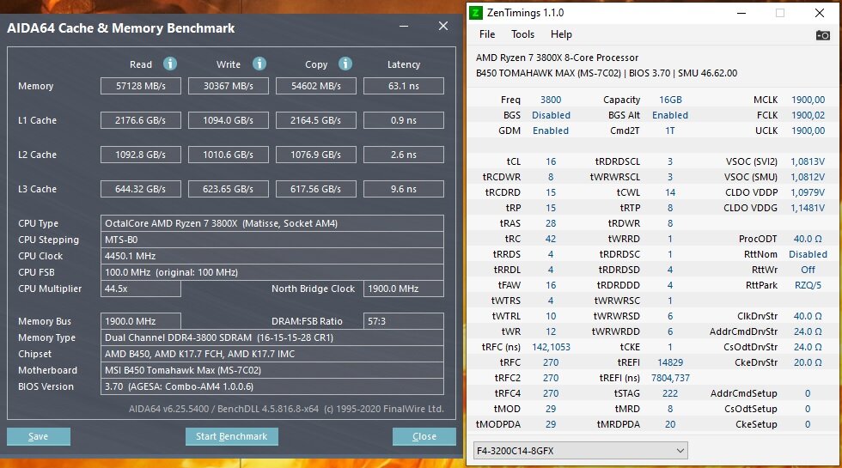
Task: Open the File menu in ZenTimings
Action: click(x=487, y=34)
